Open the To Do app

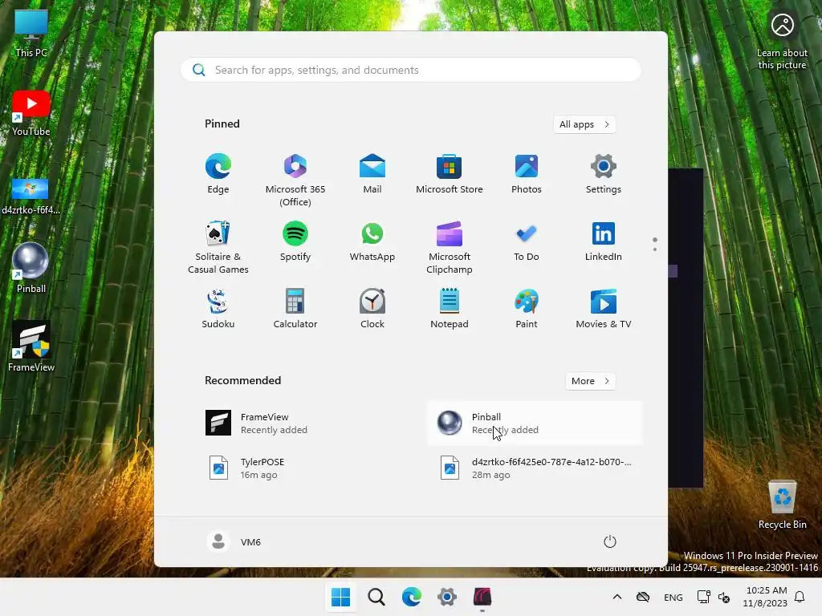tap(527, 241)
